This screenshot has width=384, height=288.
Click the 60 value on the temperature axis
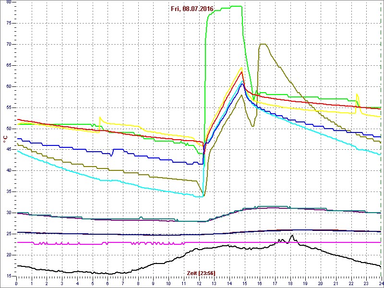tap(9, 86)
